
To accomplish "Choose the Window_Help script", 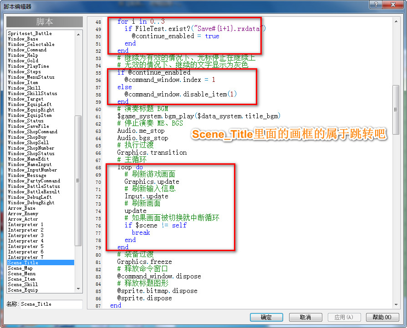I will 23,55.
